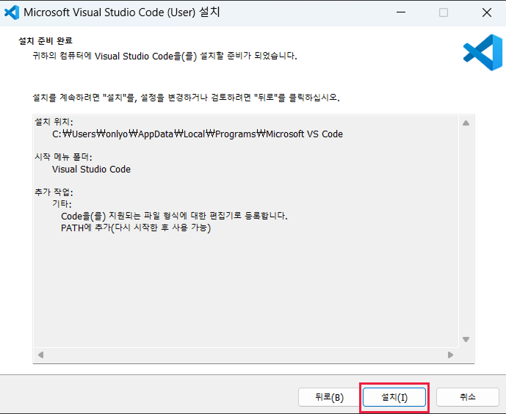Go back with 뒤로(B) button
Screen dimensions: 506x414
[x=329, y=397]
